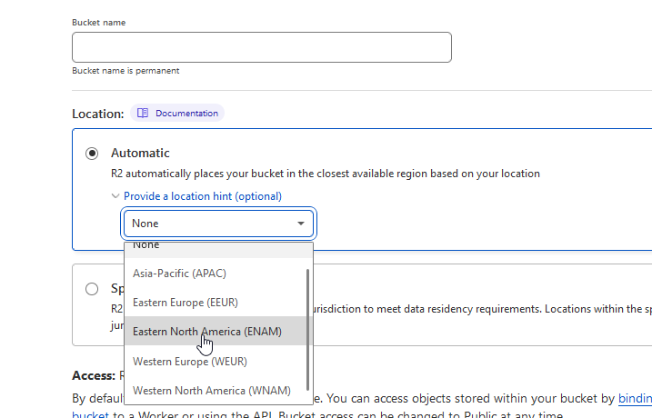652x418 pixels.
Task: Select the Automatic location radio button
Action: (92, 154)
